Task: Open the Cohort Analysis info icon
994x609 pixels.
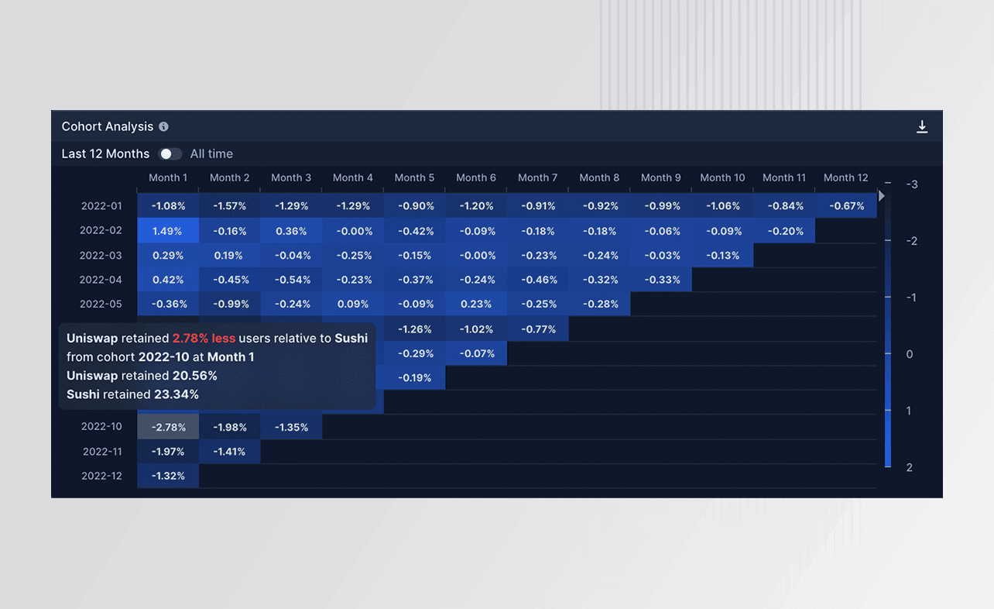Action: click(x=163, y=126)
